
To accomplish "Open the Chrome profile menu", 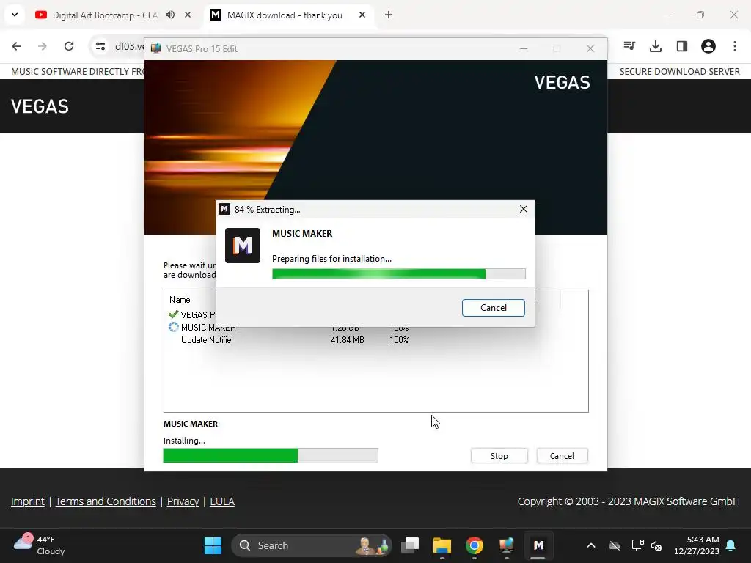I will coord(708,46).
